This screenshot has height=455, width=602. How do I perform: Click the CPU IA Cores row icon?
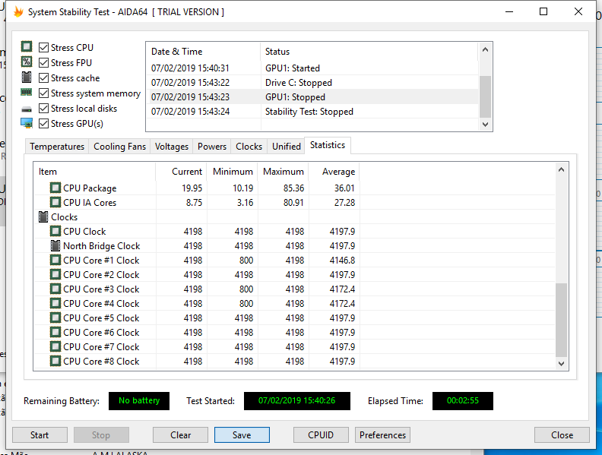(55, 203)
